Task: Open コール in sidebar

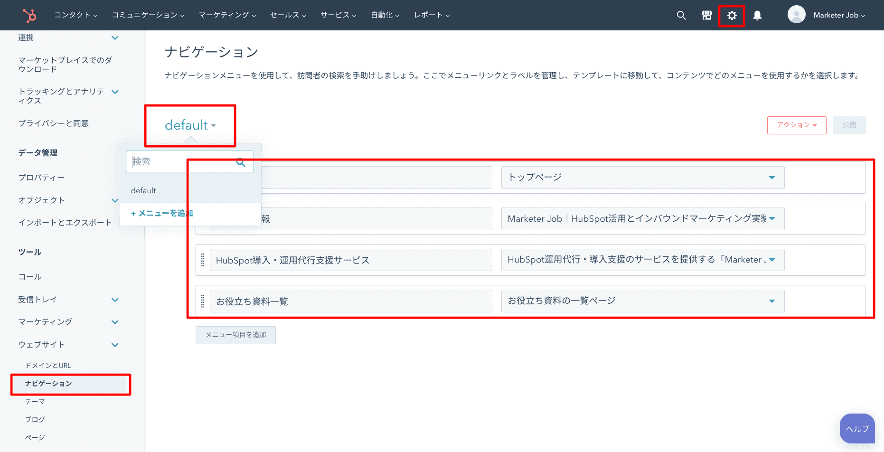Action: tap(30, 277)
